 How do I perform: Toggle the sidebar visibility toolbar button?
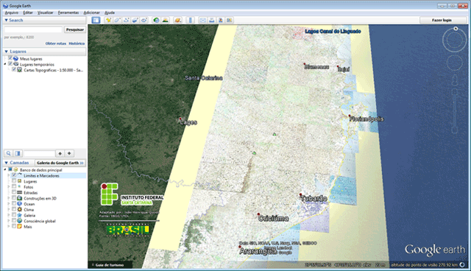(96, 20)
